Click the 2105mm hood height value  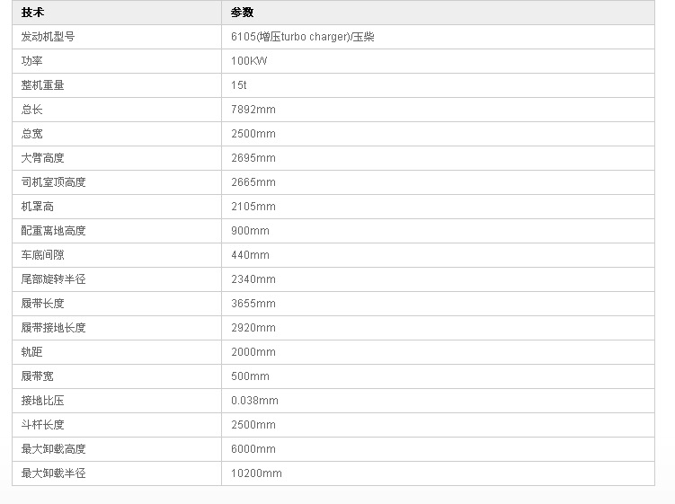coord(253,207)
